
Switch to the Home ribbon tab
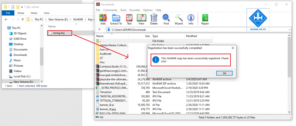tap(21, 13)
